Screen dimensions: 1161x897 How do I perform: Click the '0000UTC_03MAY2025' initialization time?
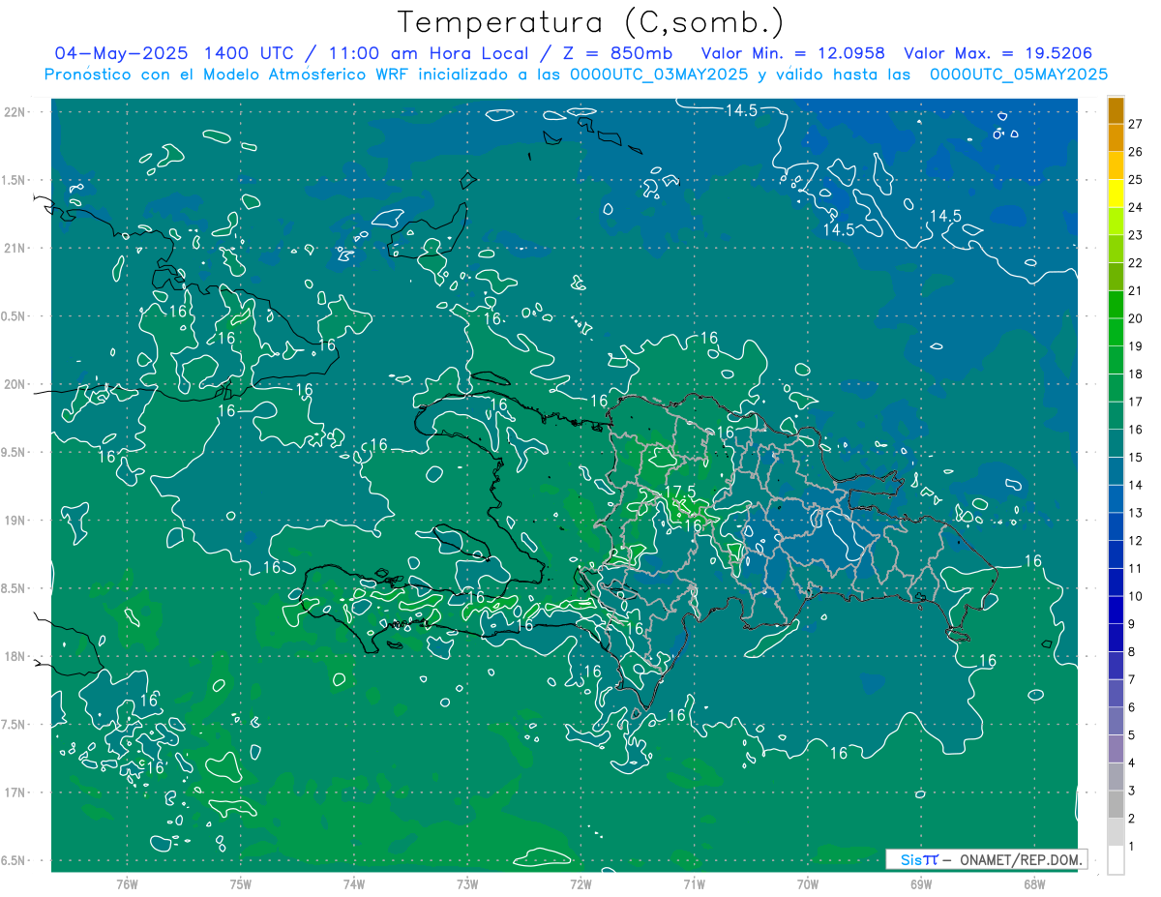pos(660,74)
